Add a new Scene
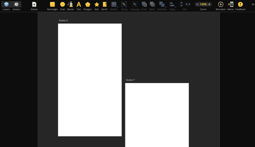 pos(34,6)
